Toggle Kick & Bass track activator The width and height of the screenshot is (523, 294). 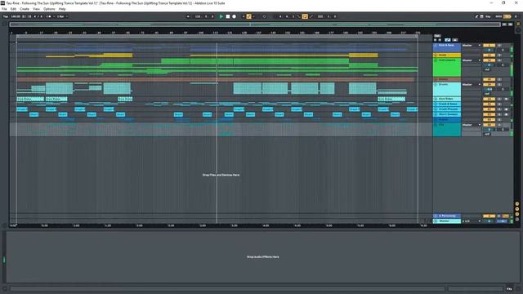(x=489, y=46)
